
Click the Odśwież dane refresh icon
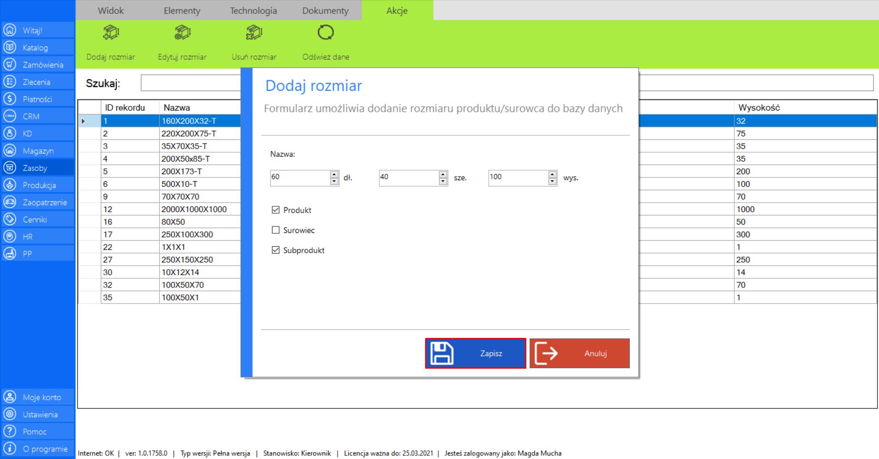[325, 33]
